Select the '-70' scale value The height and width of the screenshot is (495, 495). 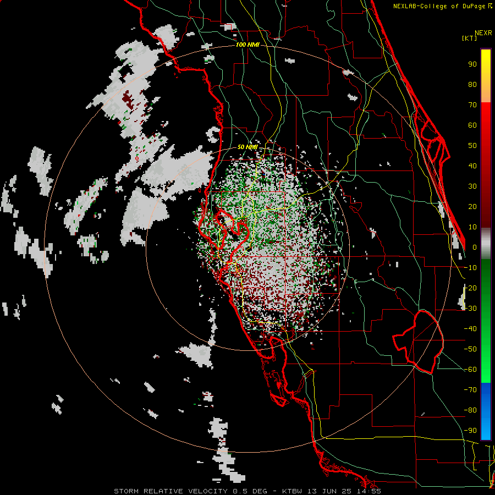tap(470, 390)
